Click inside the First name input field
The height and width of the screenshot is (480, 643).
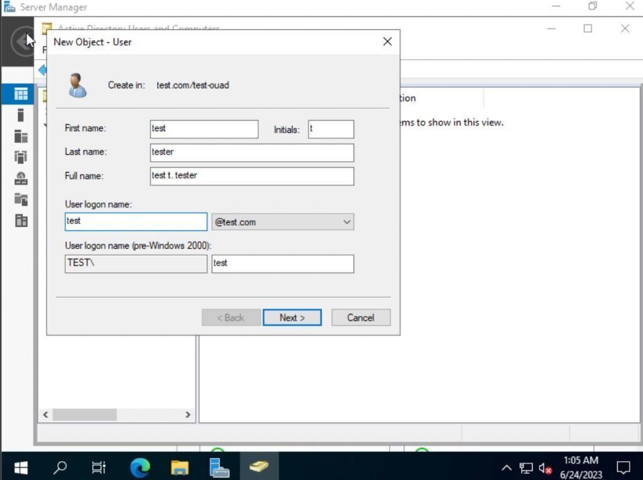tap(203, 129)
